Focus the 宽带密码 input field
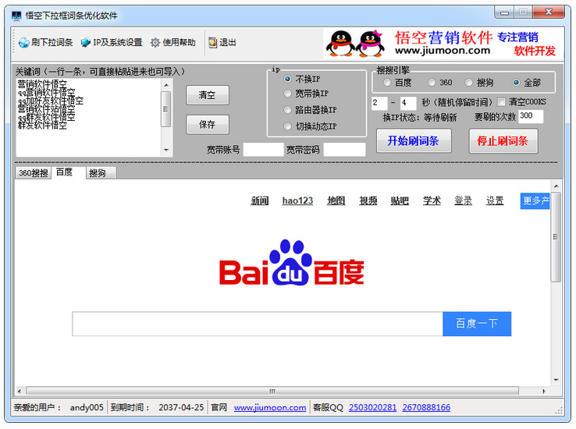This screenshot has height=429, width=576. tap(344, 150)
